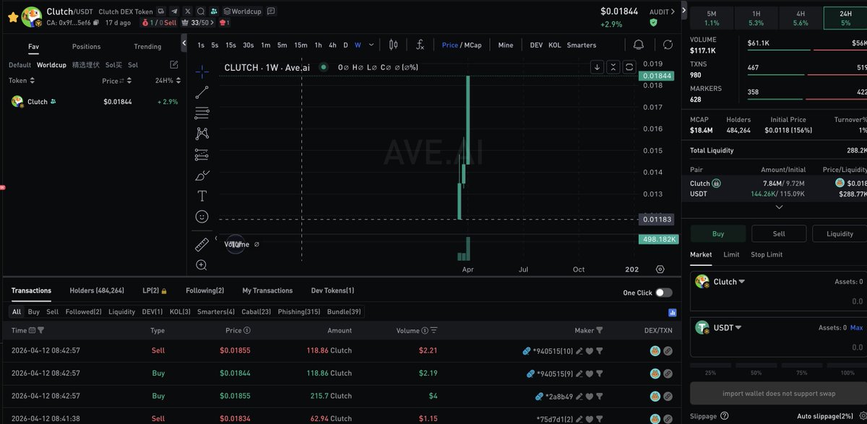The image size is (867, 424).
Task: Select the Text tool in the chart toolbar
Action: tap(202, 196)
